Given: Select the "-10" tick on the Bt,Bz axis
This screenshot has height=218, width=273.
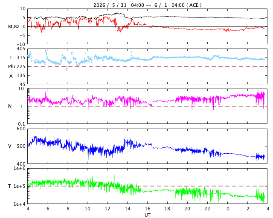Looking at the screenshot, I should pyautogui.click(x=21, y=44).
